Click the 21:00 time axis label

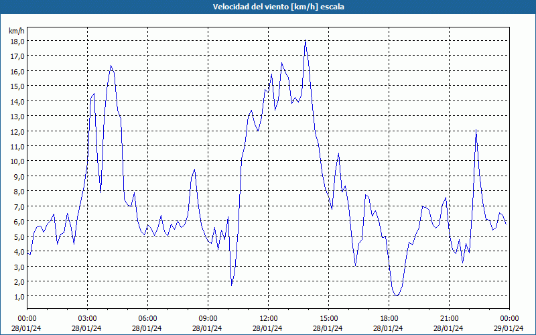pyautogui.click(x=449, y=319)
